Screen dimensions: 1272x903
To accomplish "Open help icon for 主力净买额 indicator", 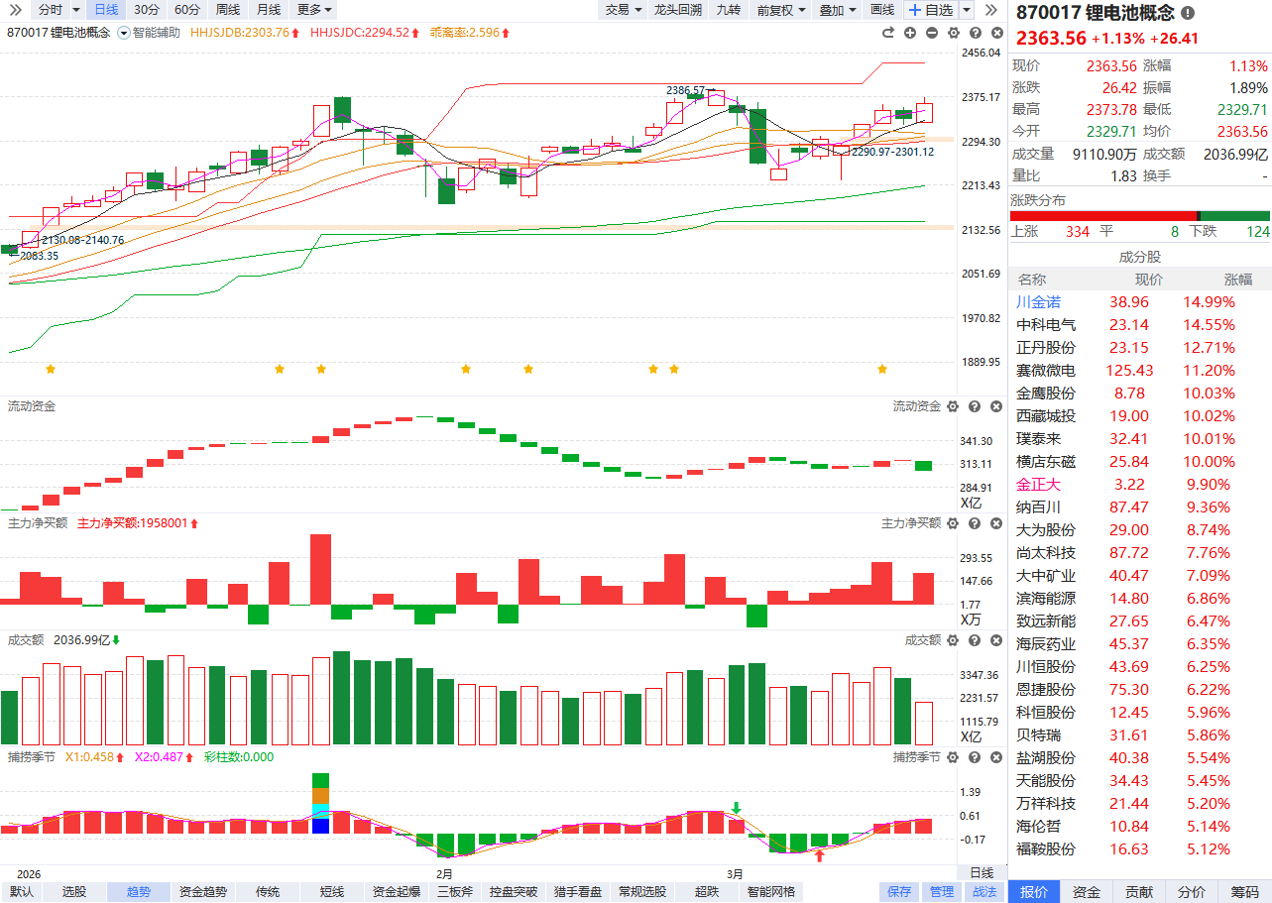I will pos(974,523).
